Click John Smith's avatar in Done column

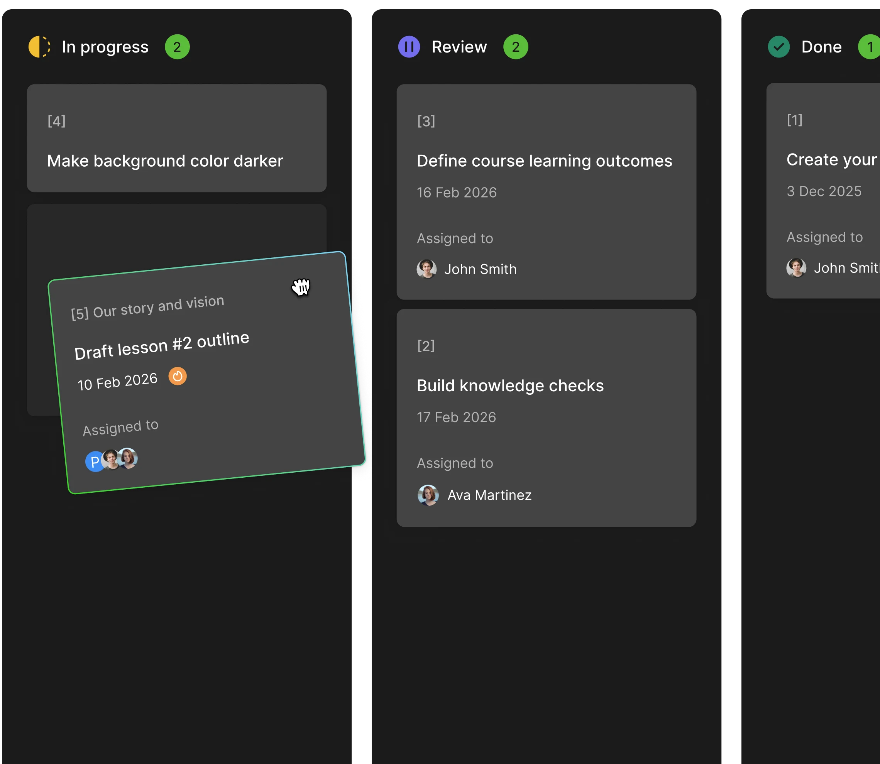[796, 268]
